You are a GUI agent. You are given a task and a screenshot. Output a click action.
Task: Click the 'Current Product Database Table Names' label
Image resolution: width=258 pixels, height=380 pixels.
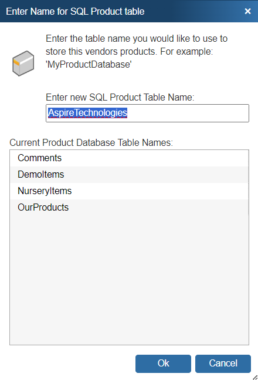click(x=91, y=142)
